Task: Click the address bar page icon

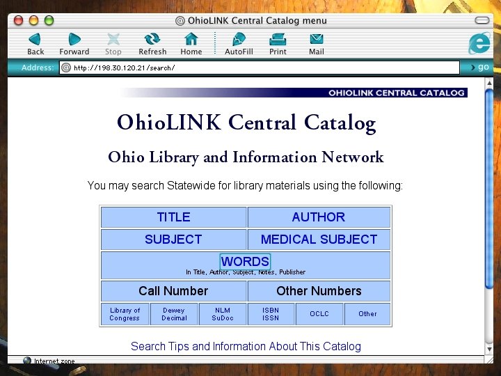Action: (66, 68)
